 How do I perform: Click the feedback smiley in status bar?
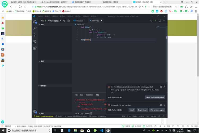(159, 116)
